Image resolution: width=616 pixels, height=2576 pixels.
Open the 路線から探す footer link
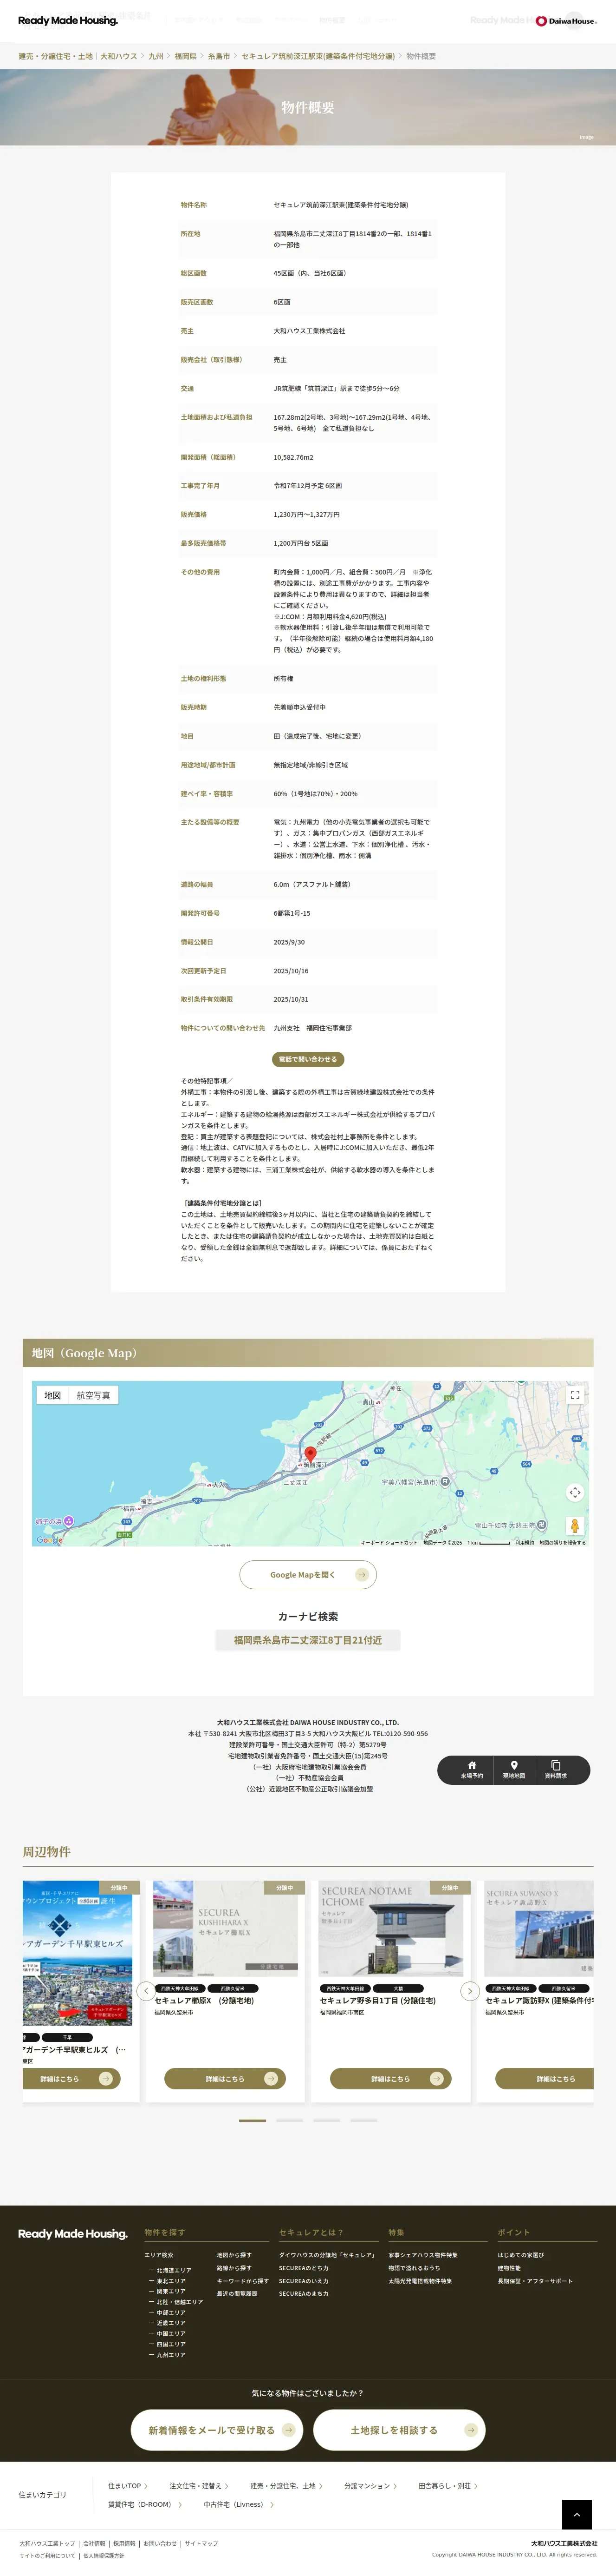pos(234,2268)
